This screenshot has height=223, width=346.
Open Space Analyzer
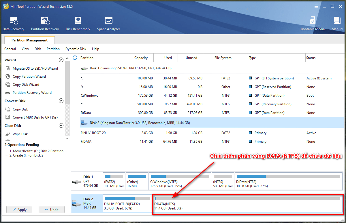pyautogui.click(x=108, y=24)
